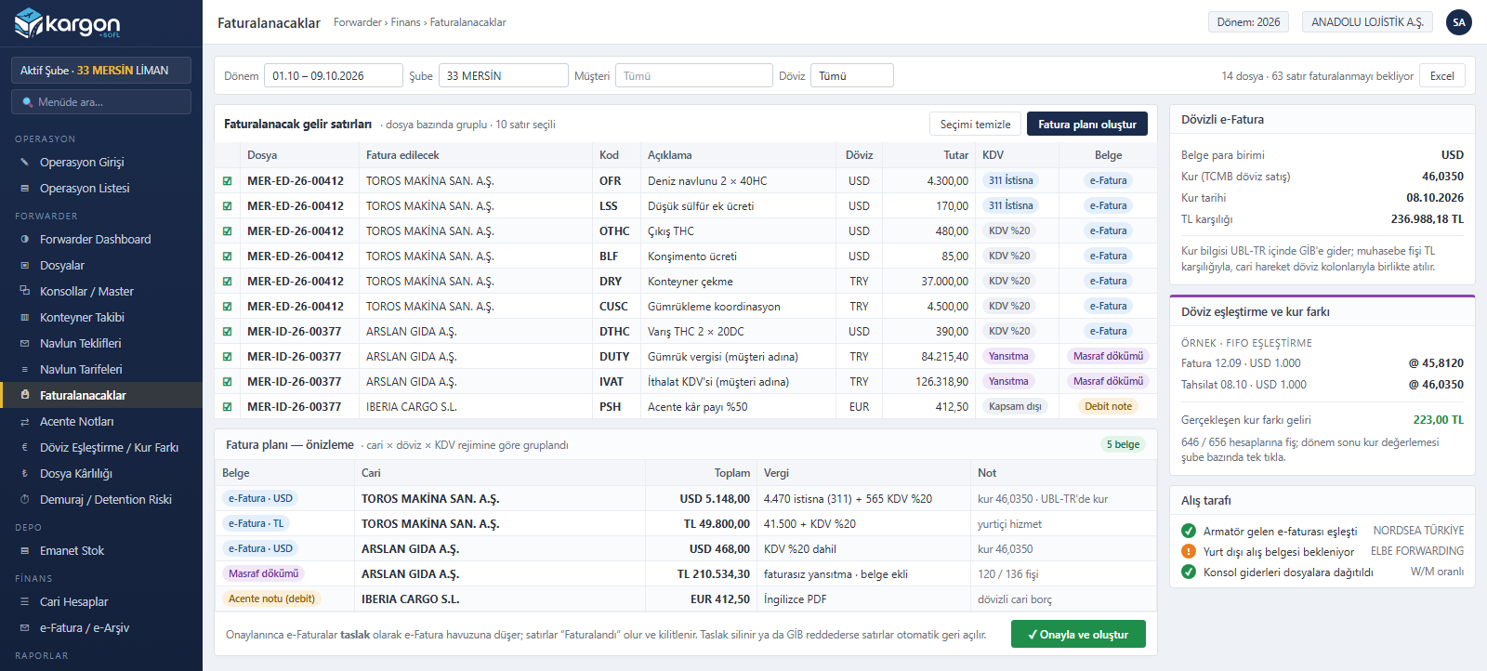The width and height of the screenshot is (1487, 671).
Task: Click the Forwarder Dashboard sidebar icon
Action: [x=25, y=240]
